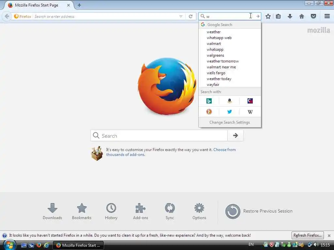
Task: Open the address bar history dropdown
Action: 181,16
